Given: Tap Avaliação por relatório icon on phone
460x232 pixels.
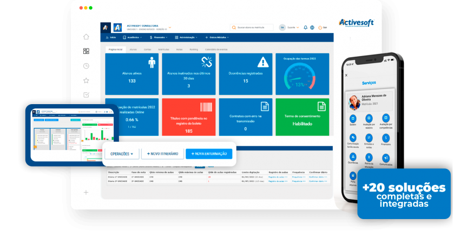Looking at the screenshot, I should pos(369,118).
